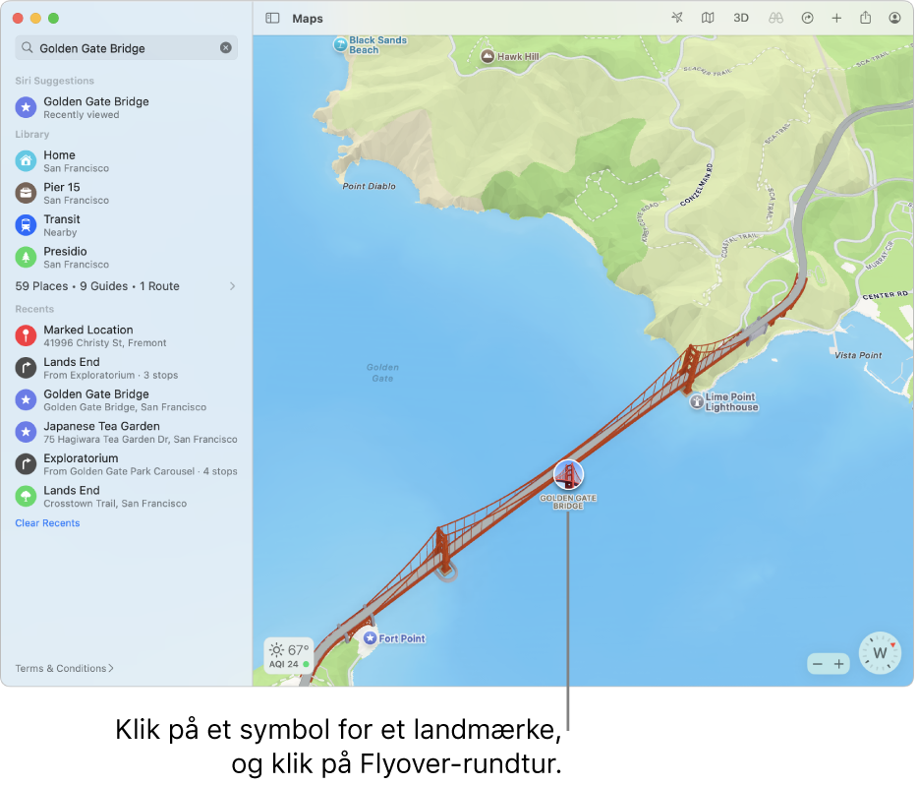918x785 pixels.
Task: Open Pier 15 library item
Action: coord(127,194)
